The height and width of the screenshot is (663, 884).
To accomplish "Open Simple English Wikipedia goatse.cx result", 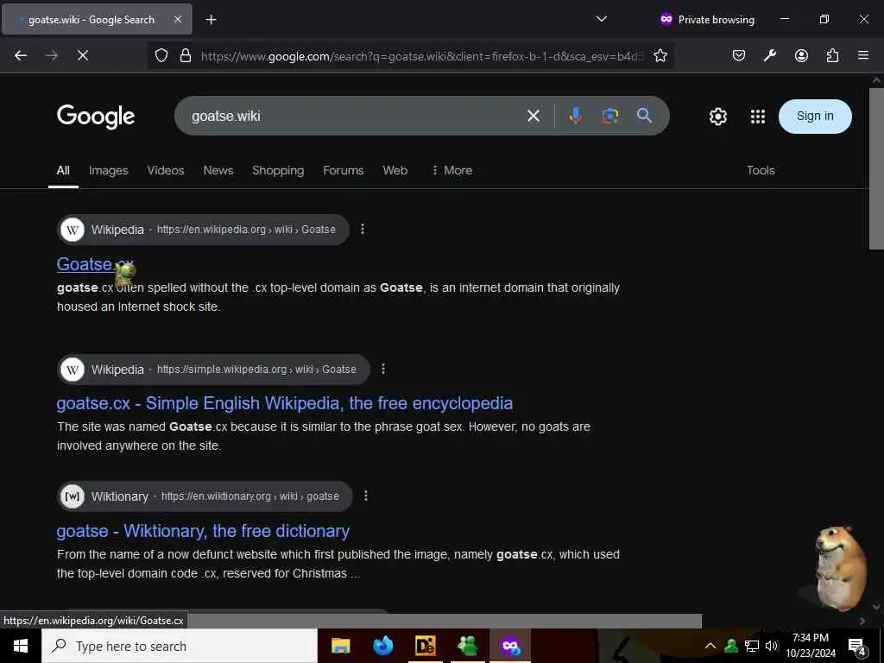I will pyautogui.click(x=284, y=404).
